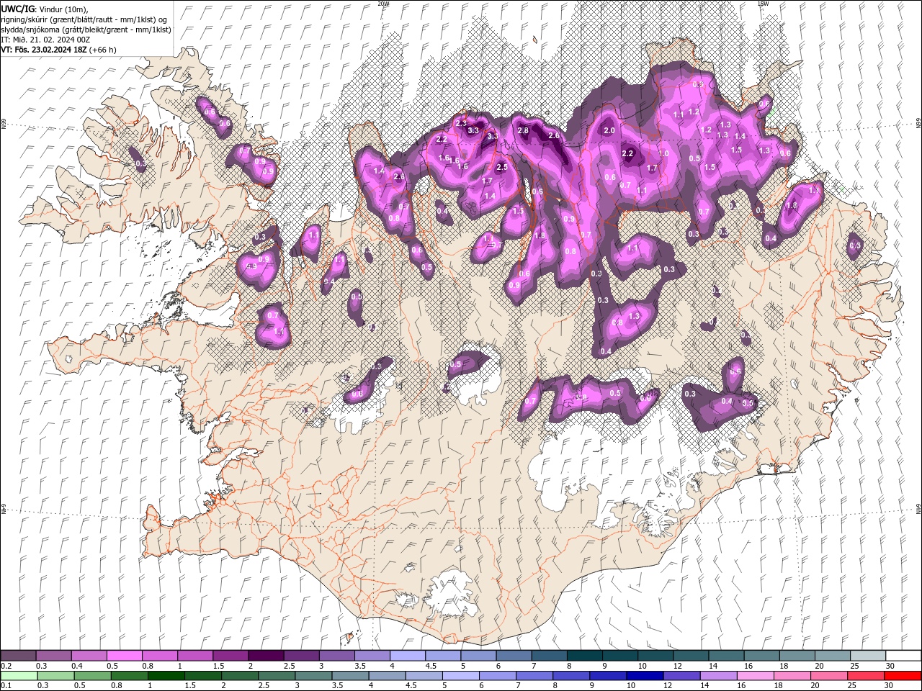The width and height of the screenshot is (922, 691).
Task: Click the 3 swatch in the rain legend
Action: click(313, 676)
